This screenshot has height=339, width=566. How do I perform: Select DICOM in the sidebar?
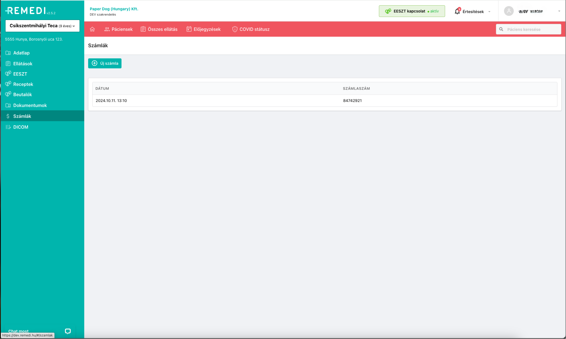pos(21,127)
